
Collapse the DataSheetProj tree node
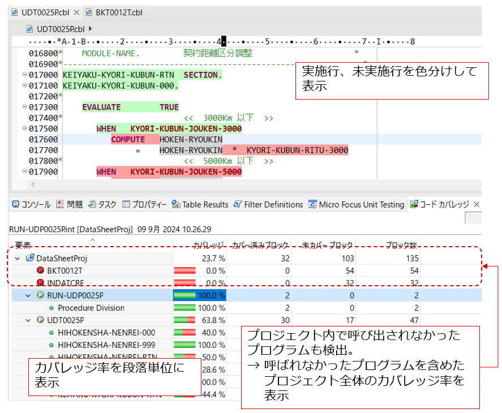click(x=18, y=259)
